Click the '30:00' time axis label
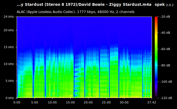The image size is (177, 109). [124, 102]
